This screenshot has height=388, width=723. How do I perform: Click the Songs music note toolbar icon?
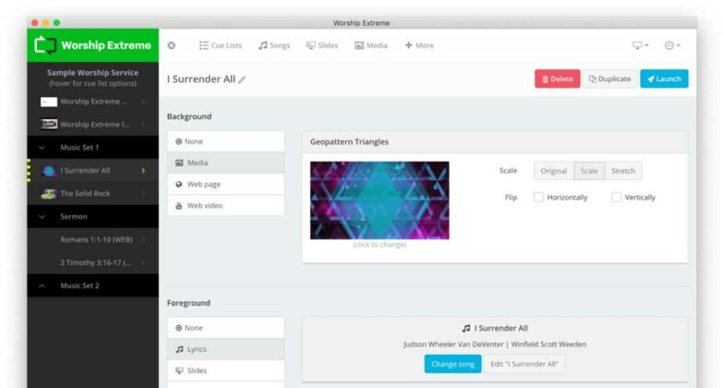click(263, 45)
